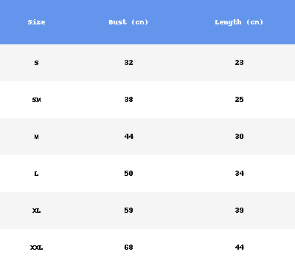Select the L size cell

pos(36,174)
